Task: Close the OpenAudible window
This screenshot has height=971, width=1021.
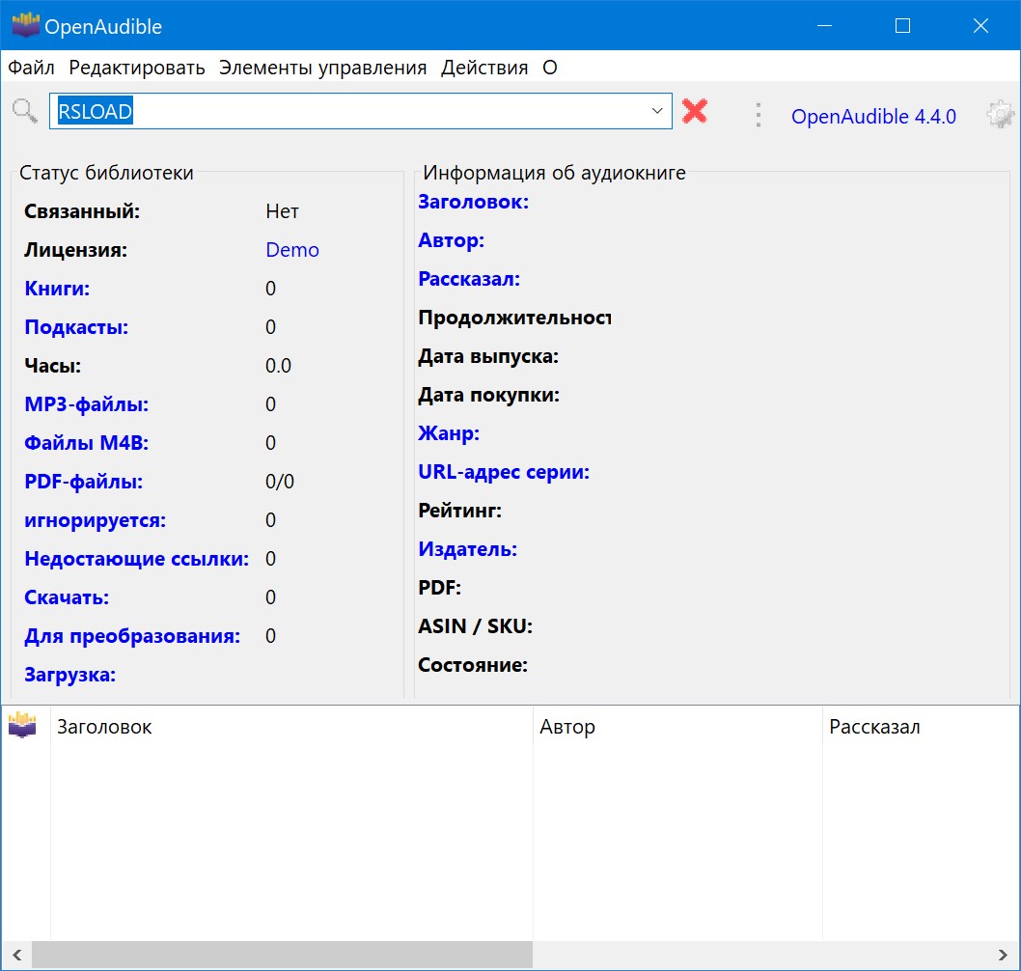Action: (x=980, y=25)
